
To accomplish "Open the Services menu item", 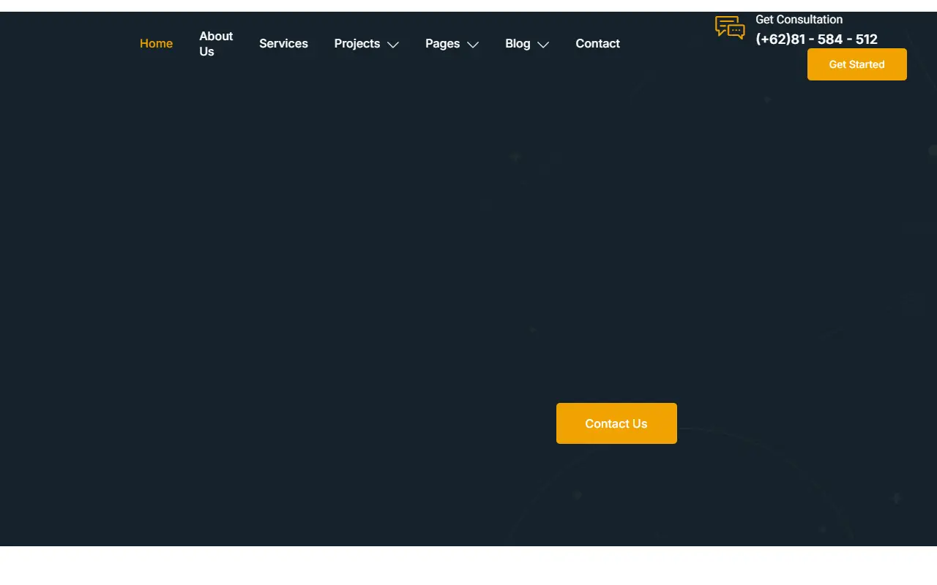I will tap(283, 44).
